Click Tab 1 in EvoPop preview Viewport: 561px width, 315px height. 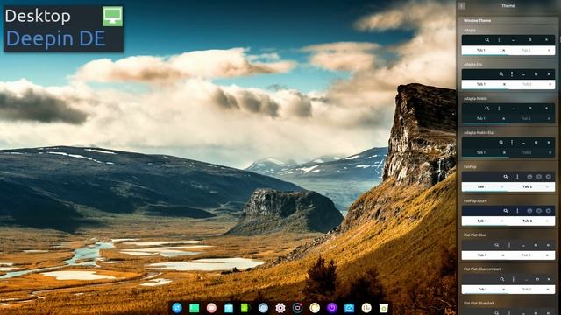point(482,186)
